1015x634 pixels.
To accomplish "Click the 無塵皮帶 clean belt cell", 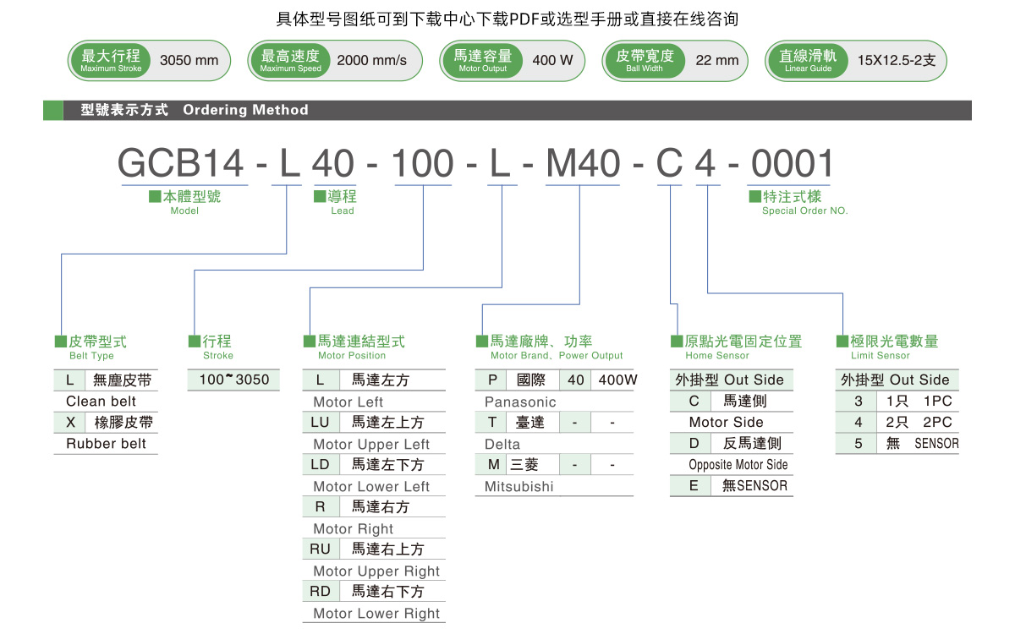I will 122,380.
